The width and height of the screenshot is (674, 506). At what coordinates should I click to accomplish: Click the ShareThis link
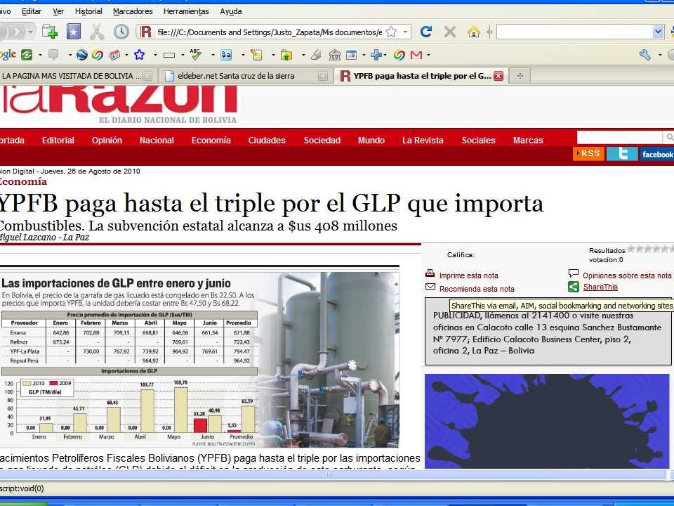click(x=600, y=287)
